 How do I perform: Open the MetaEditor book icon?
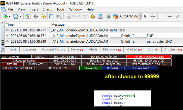click(x=93, y=16)
